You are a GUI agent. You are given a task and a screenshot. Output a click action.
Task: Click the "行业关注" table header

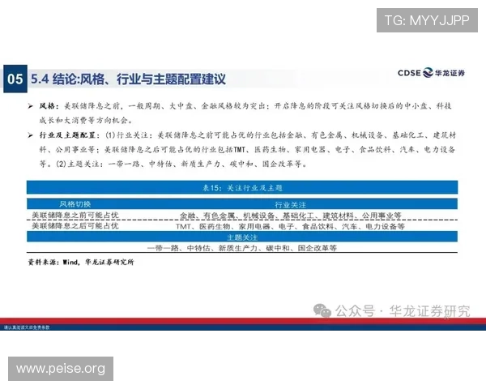click(291, 205)
